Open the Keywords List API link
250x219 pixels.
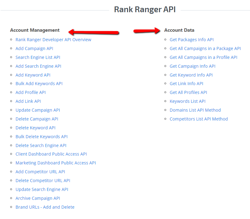point(187,101)
